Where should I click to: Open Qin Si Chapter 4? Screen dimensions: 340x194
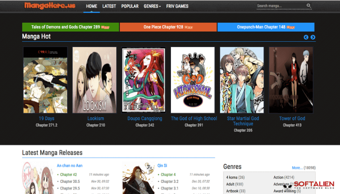tap(168, 175)
